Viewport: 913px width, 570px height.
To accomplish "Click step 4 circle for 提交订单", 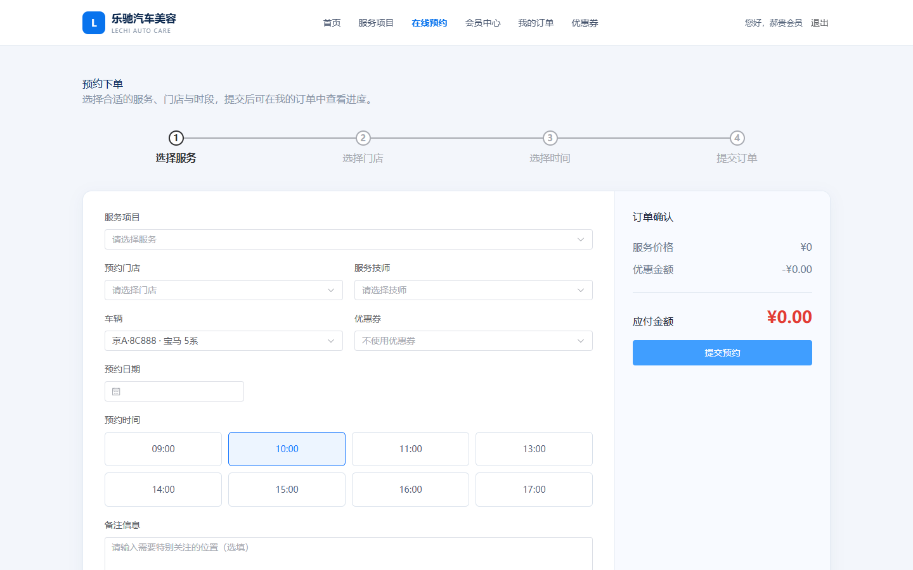I will pos(737,138).
